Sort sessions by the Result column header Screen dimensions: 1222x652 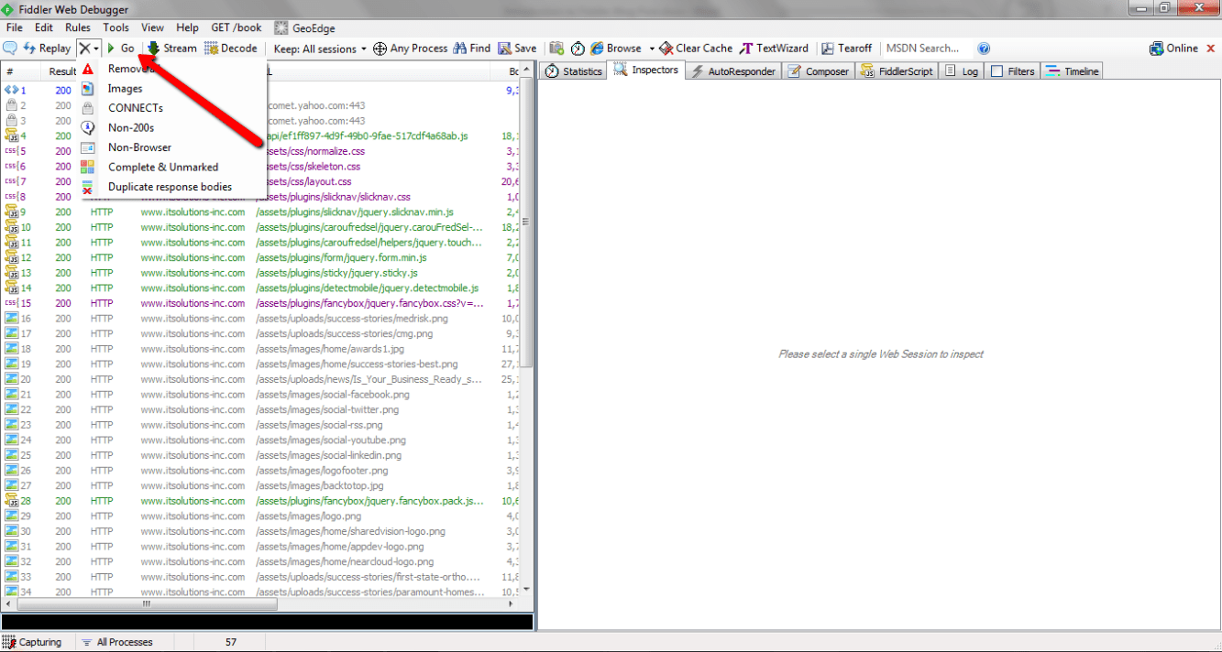click(x=62, y=71)
